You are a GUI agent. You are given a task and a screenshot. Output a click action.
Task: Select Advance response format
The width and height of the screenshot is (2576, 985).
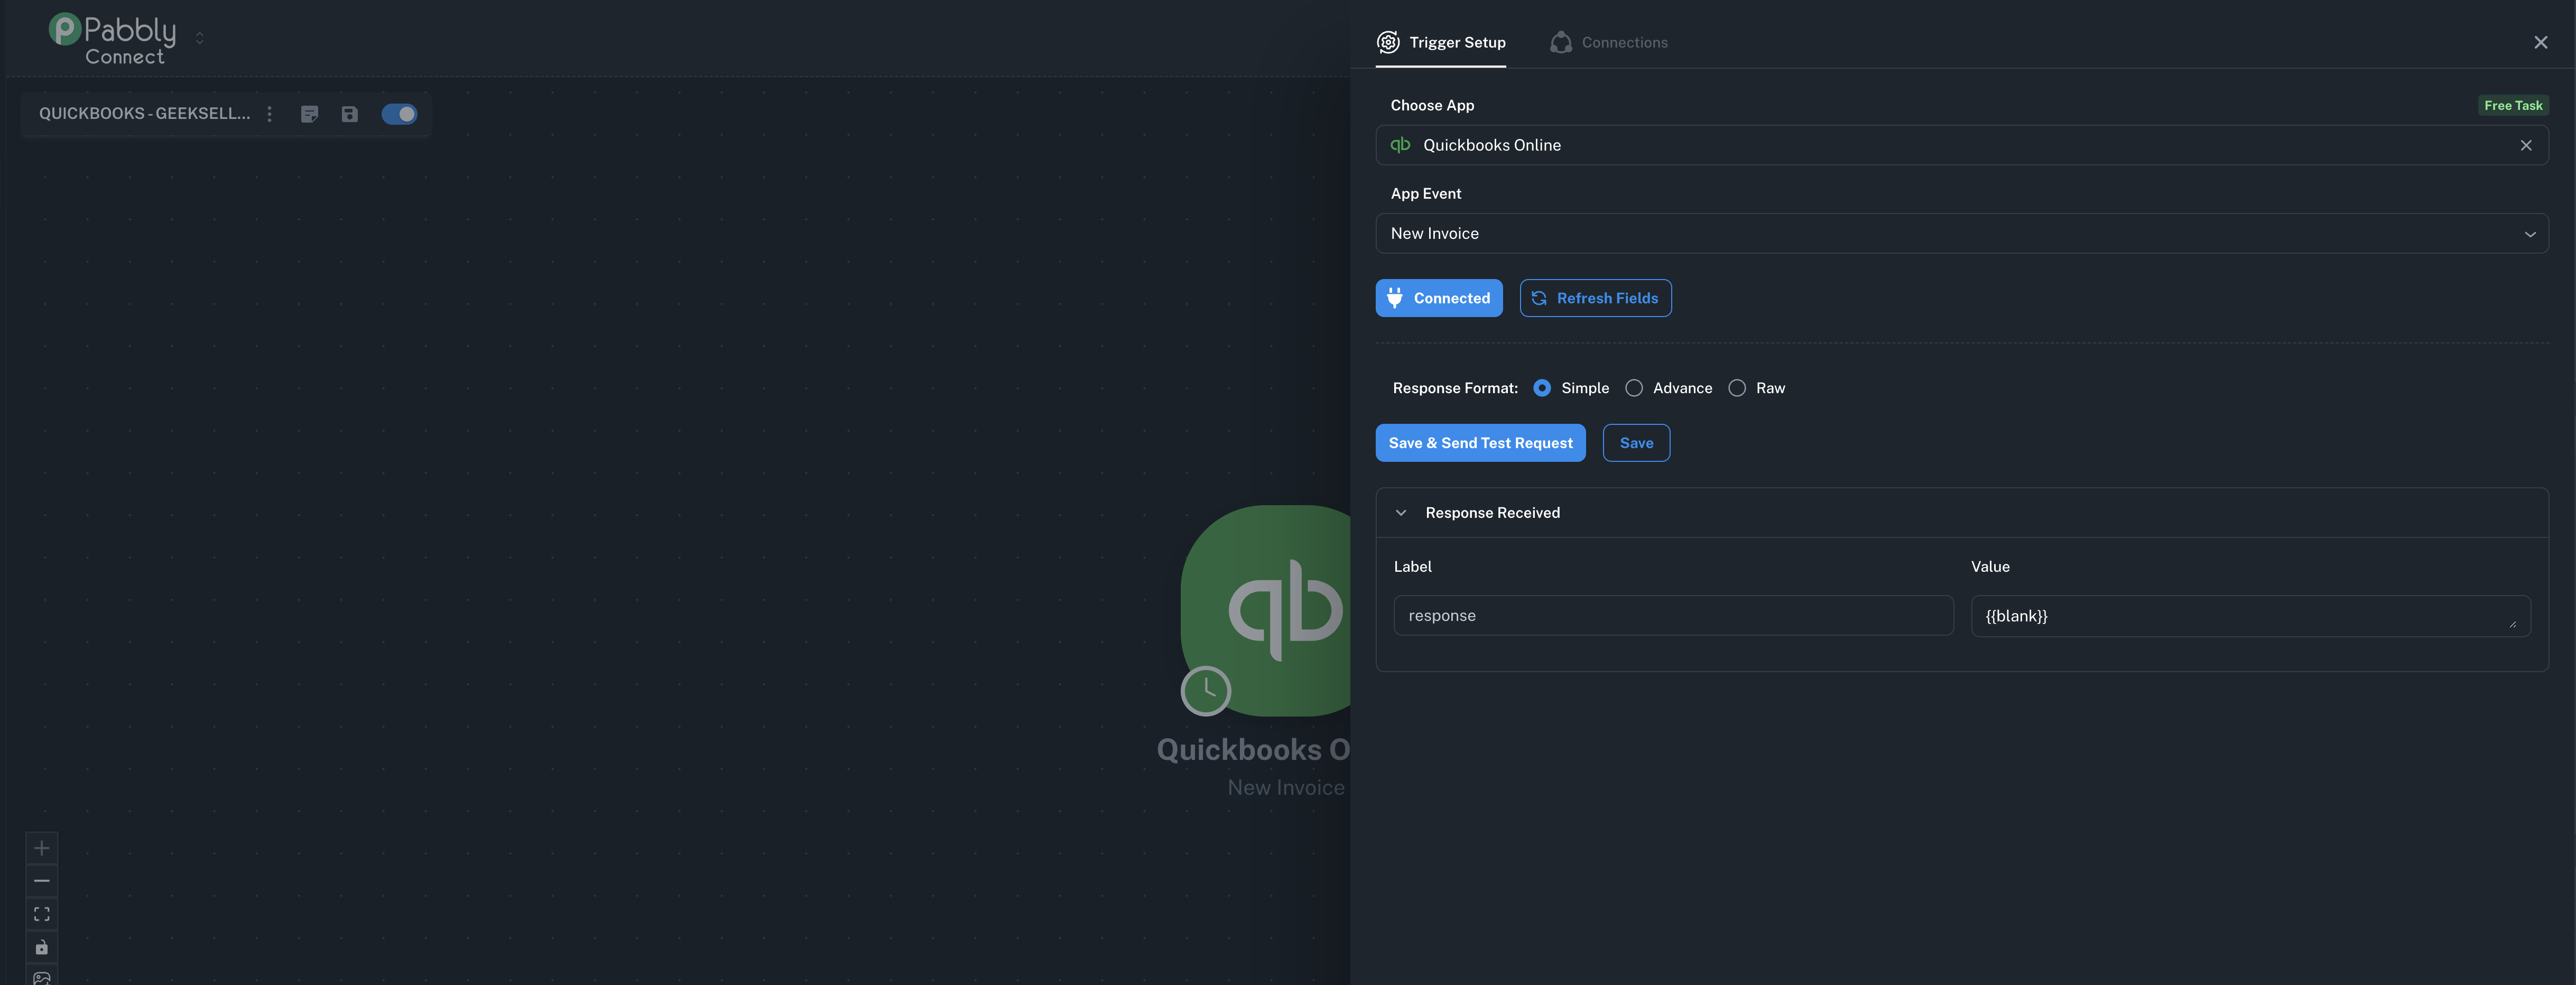1634,388
